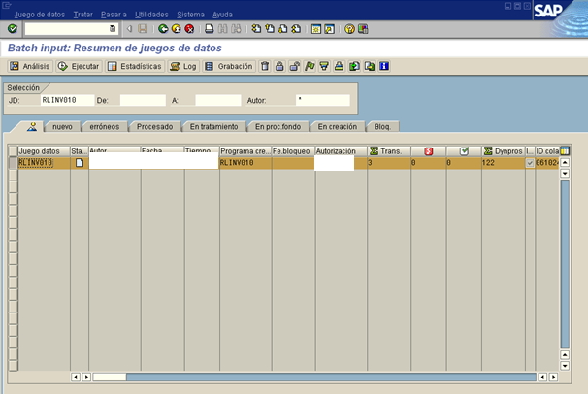Select the RLINV010 row selector box
588x394 pixels.
click(13, 163)
